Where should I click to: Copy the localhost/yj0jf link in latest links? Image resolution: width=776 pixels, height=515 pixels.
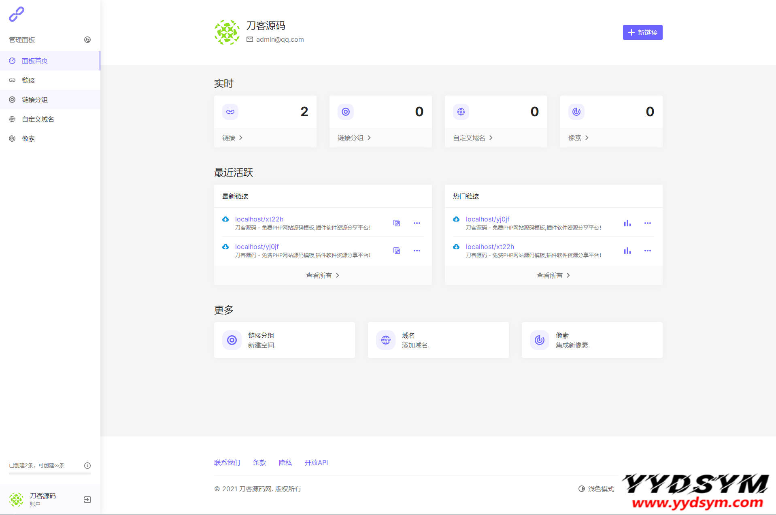tap(397, 251)
